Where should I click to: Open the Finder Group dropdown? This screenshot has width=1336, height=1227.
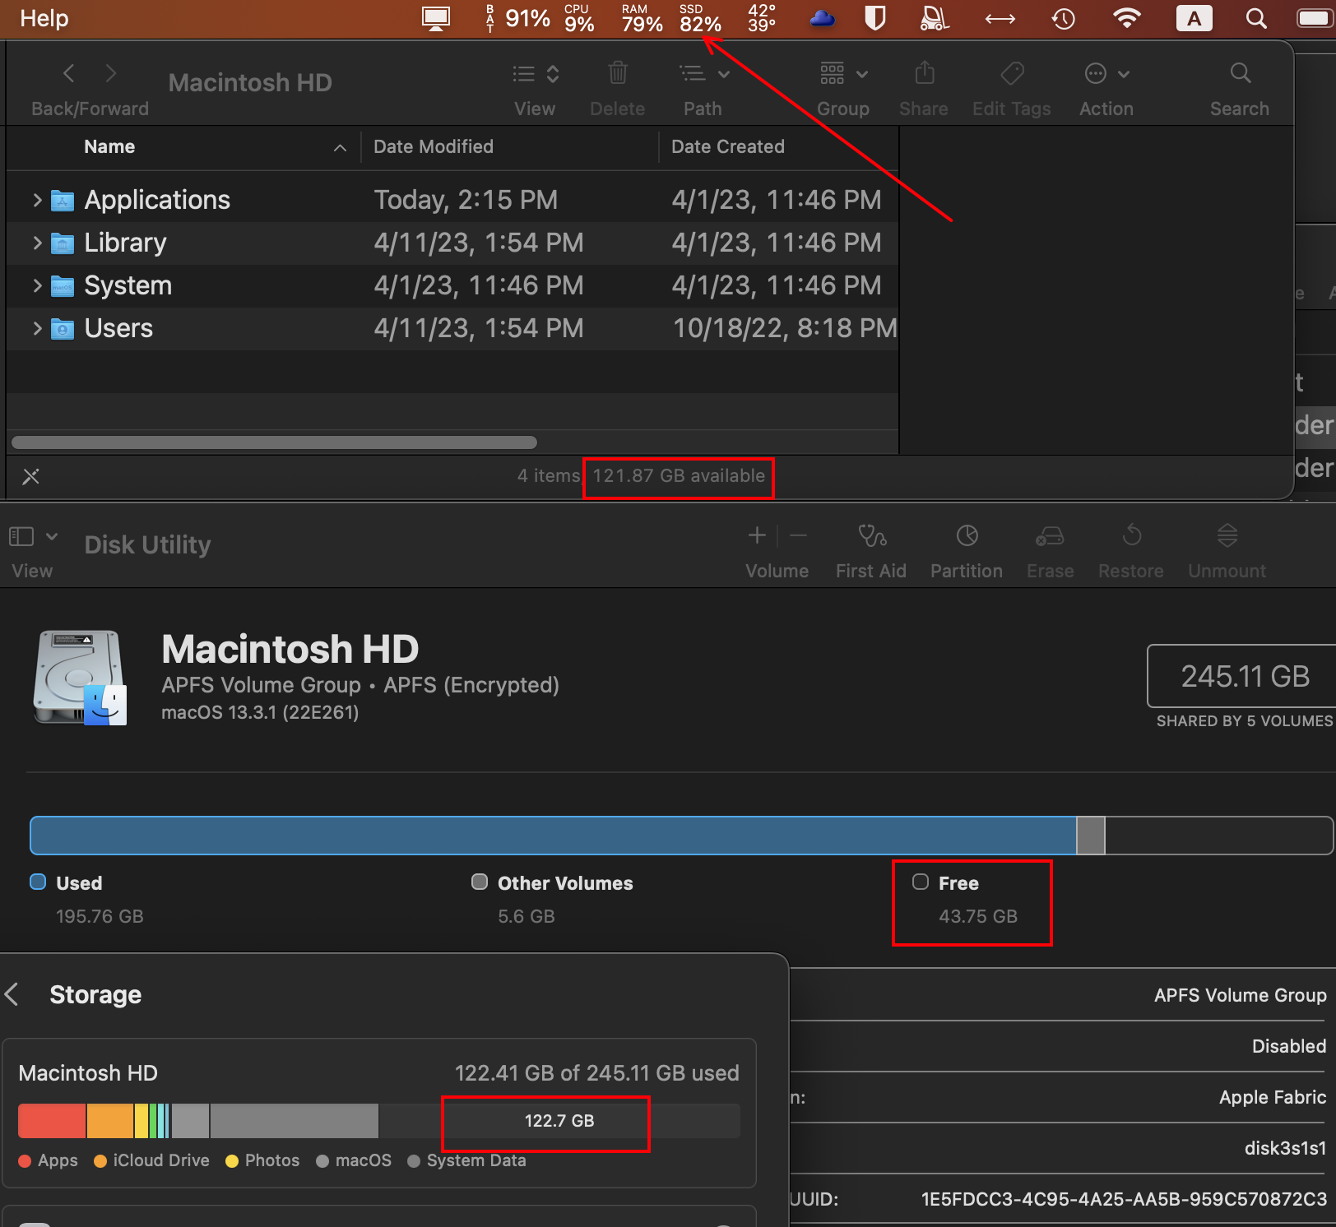(843, 74)
